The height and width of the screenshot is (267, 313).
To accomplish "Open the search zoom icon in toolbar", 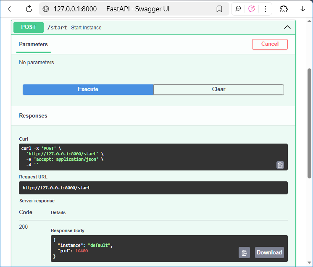I will pos(238,9).
